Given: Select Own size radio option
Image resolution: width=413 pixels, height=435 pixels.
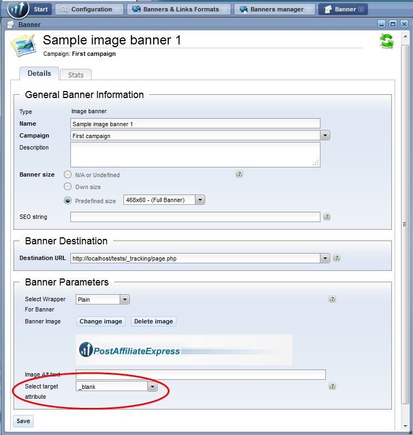Looking at the screenshot, I should 68,186.
